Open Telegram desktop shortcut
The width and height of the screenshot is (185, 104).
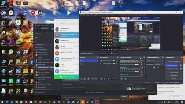18,81
